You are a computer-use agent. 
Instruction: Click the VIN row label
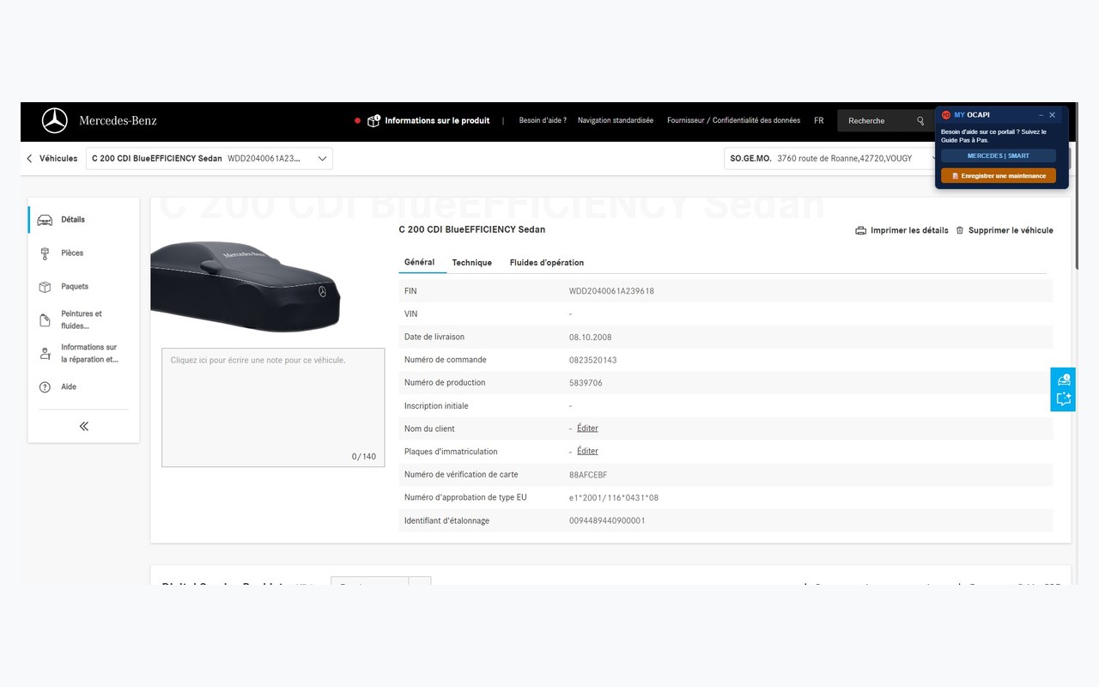(410, 314)
